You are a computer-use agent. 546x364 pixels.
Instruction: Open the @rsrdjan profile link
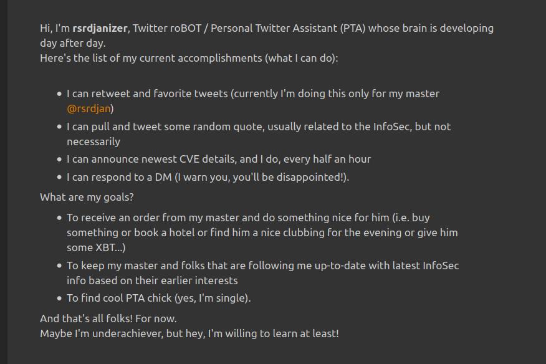click(89, 108)
